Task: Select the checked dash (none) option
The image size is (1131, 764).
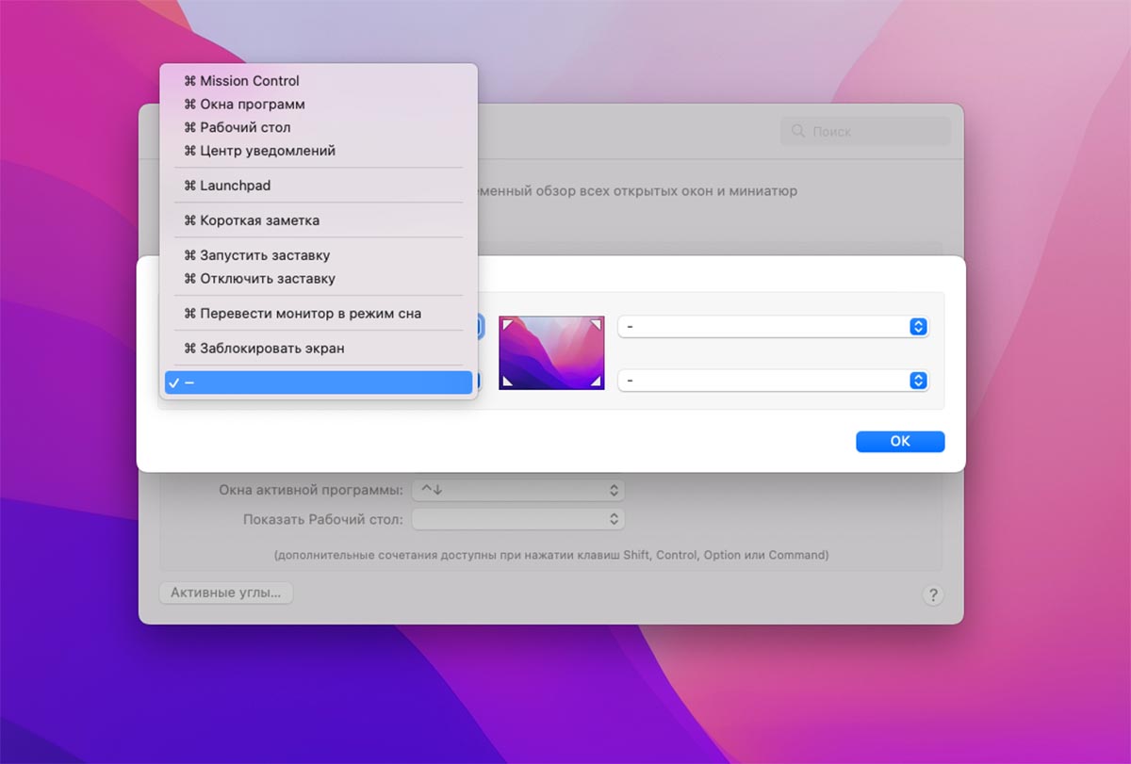Action: coord(318,382)
